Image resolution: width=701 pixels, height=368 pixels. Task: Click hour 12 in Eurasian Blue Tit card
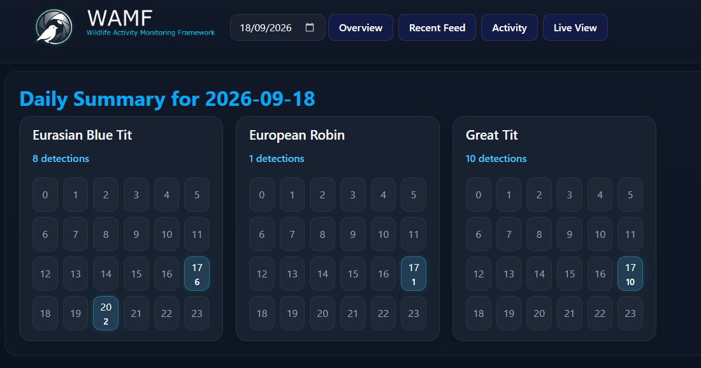pyautogui.click(x=45, y=274)
